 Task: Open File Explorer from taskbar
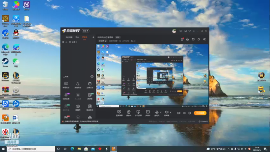(x=79, y=149)
